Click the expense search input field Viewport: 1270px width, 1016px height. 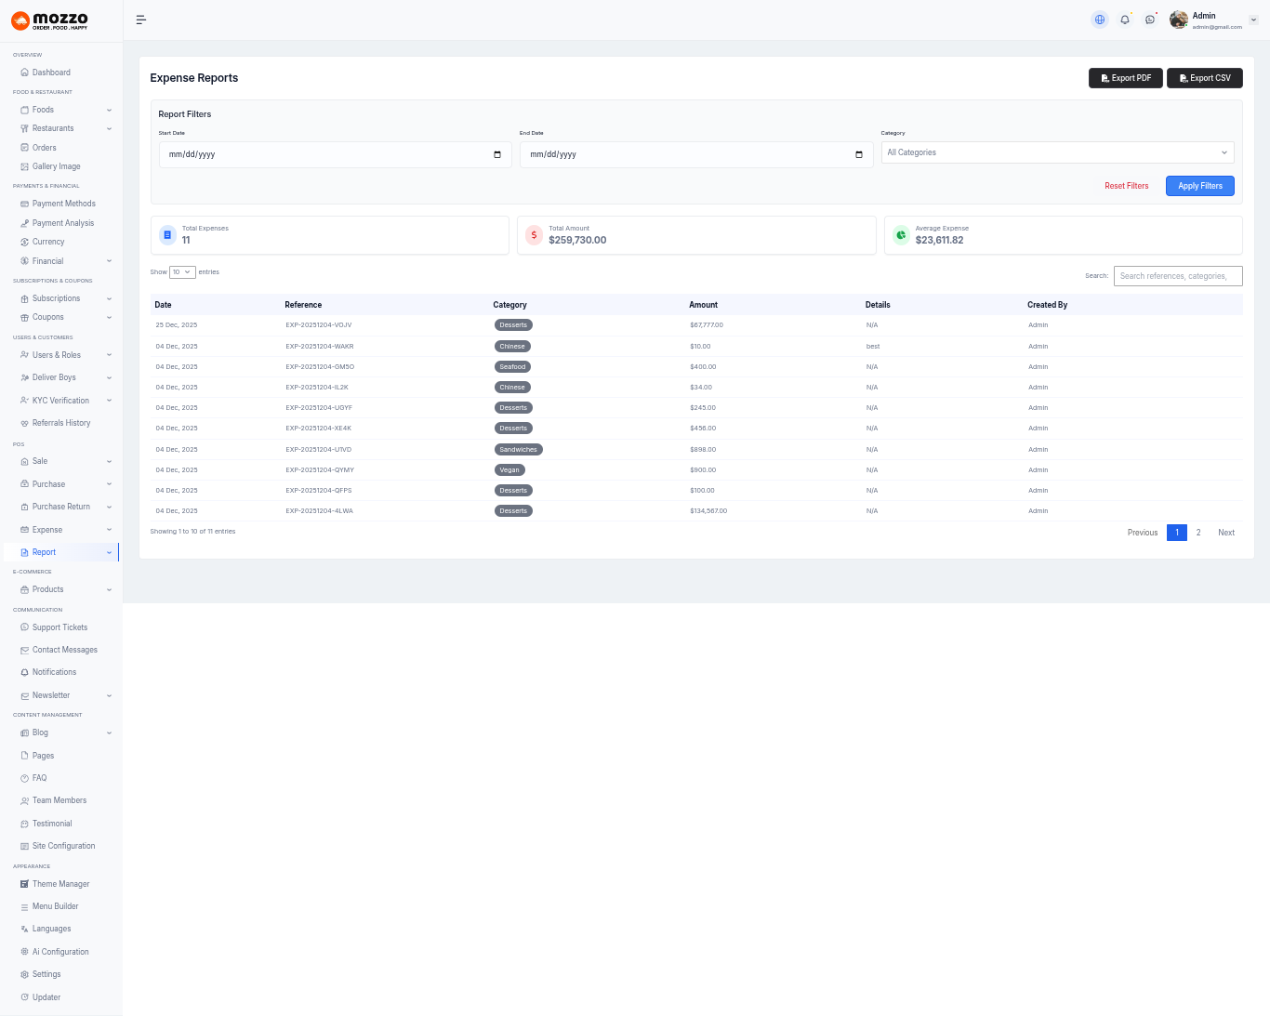(x=1177, y=276)
